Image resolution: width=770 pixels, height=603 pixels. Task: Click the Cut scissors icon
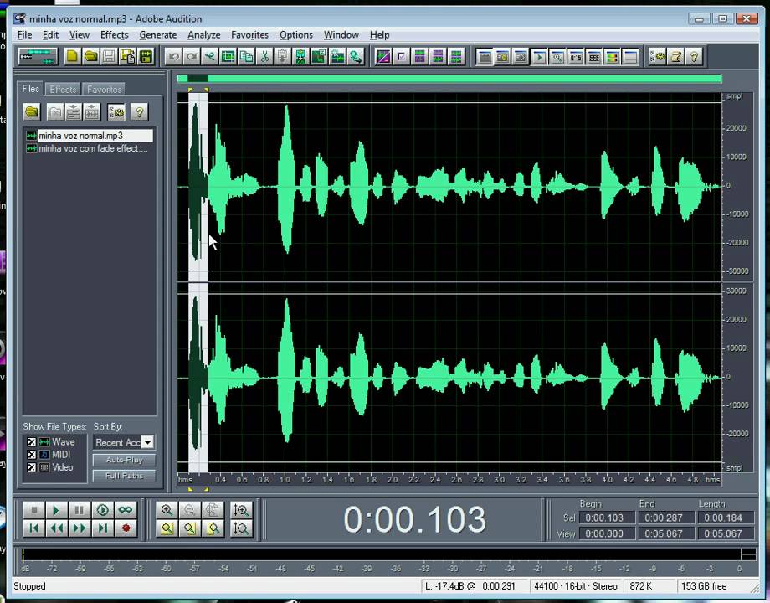coord(264,56)
